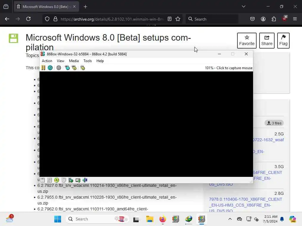
Task: Open Firefox account icon
Action: point(263,19)
